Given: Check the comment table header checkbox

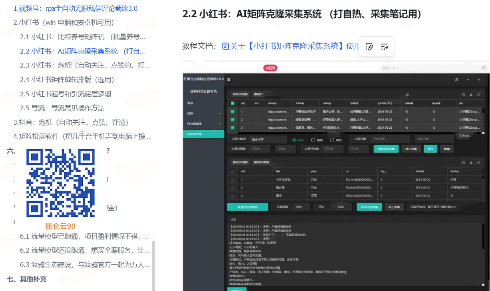Looking at the screenshot, I should (233, 171).
